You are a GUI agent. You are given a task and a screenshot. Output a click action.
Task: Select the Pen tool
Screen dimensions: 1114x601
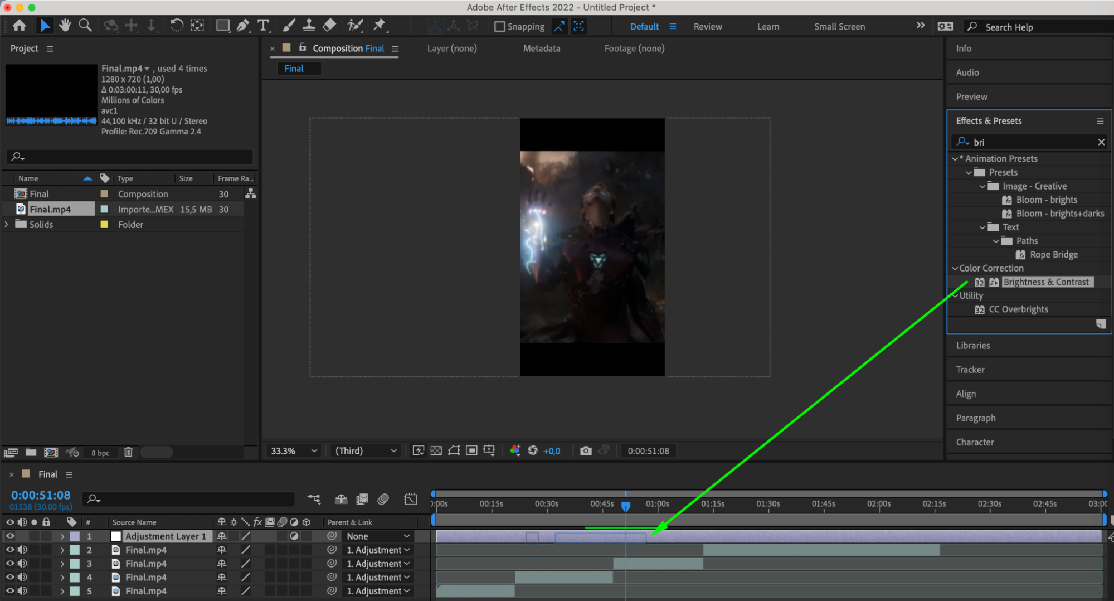(x=243, y=26)
